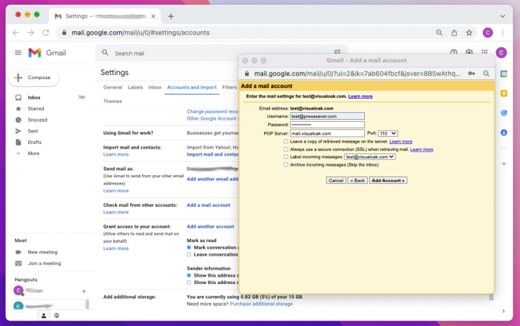Click the Gmail logo
This screenshot has width=520, height=326.
(47, 53)
